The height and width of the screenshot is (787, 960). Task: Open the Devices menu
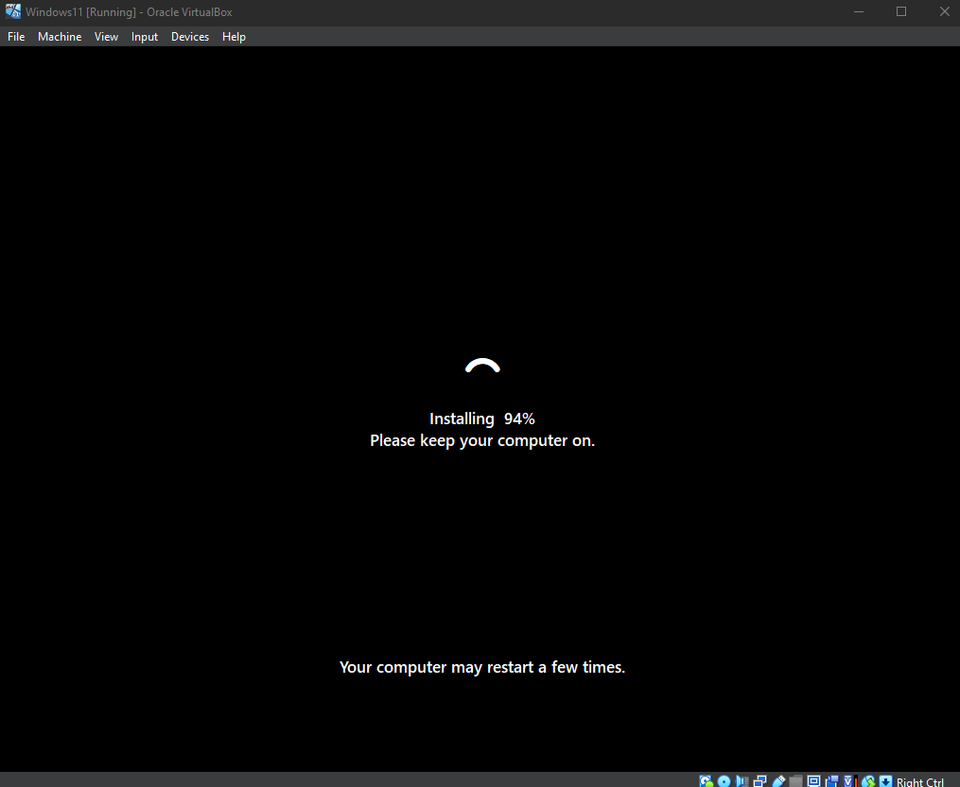(190, 37)
